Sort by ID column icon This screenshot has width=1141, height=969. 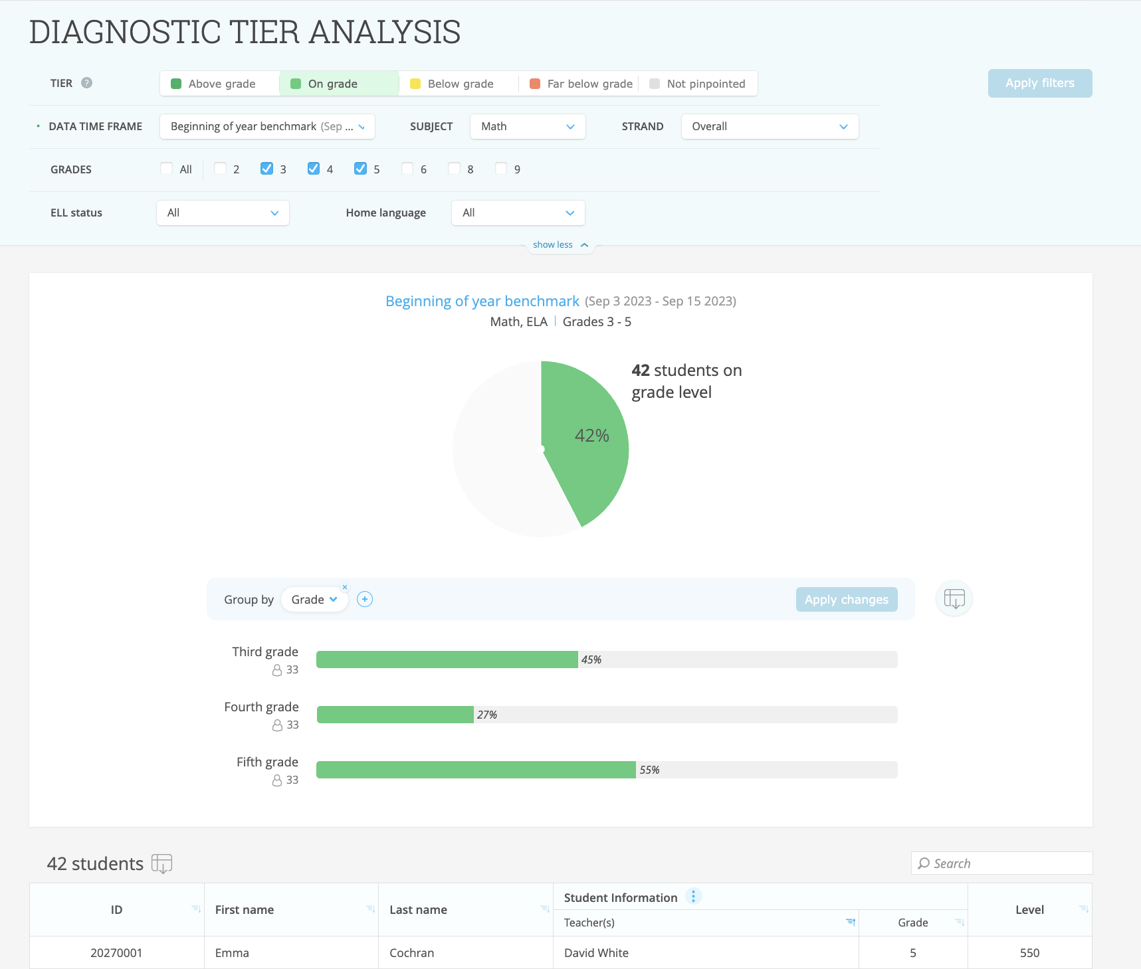(x=196, y=909)
